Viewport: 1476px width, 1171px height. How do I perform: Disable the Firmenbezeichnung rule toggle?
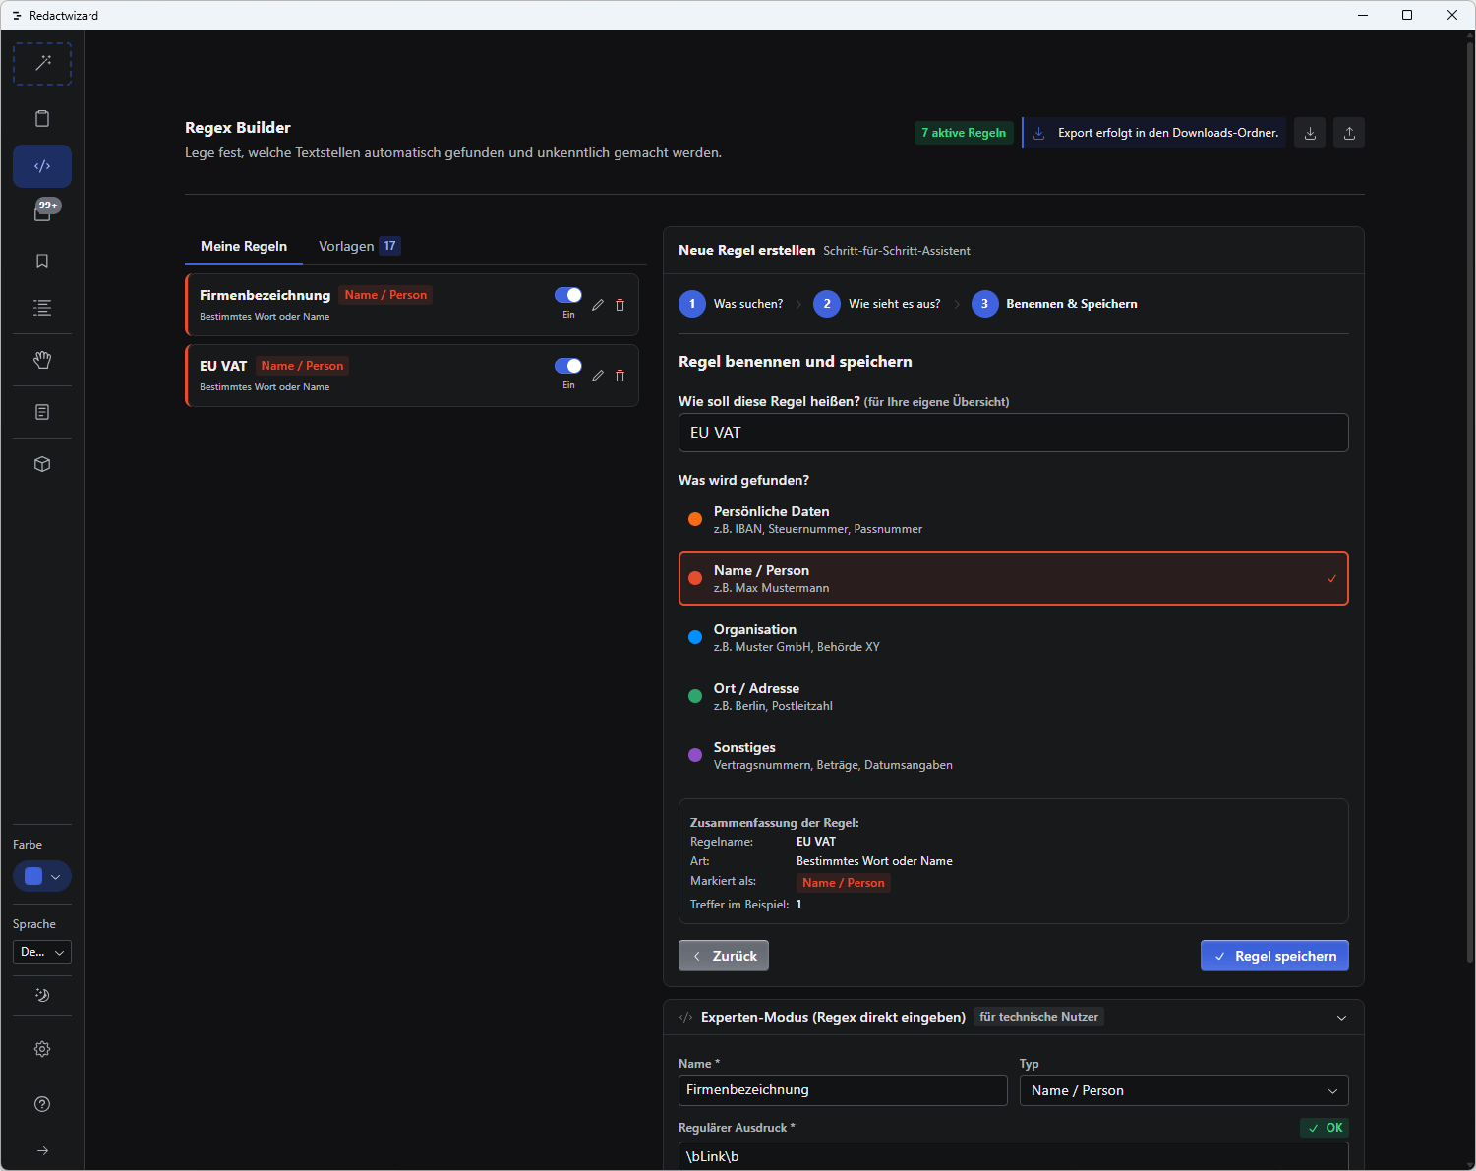coord(568,295)
